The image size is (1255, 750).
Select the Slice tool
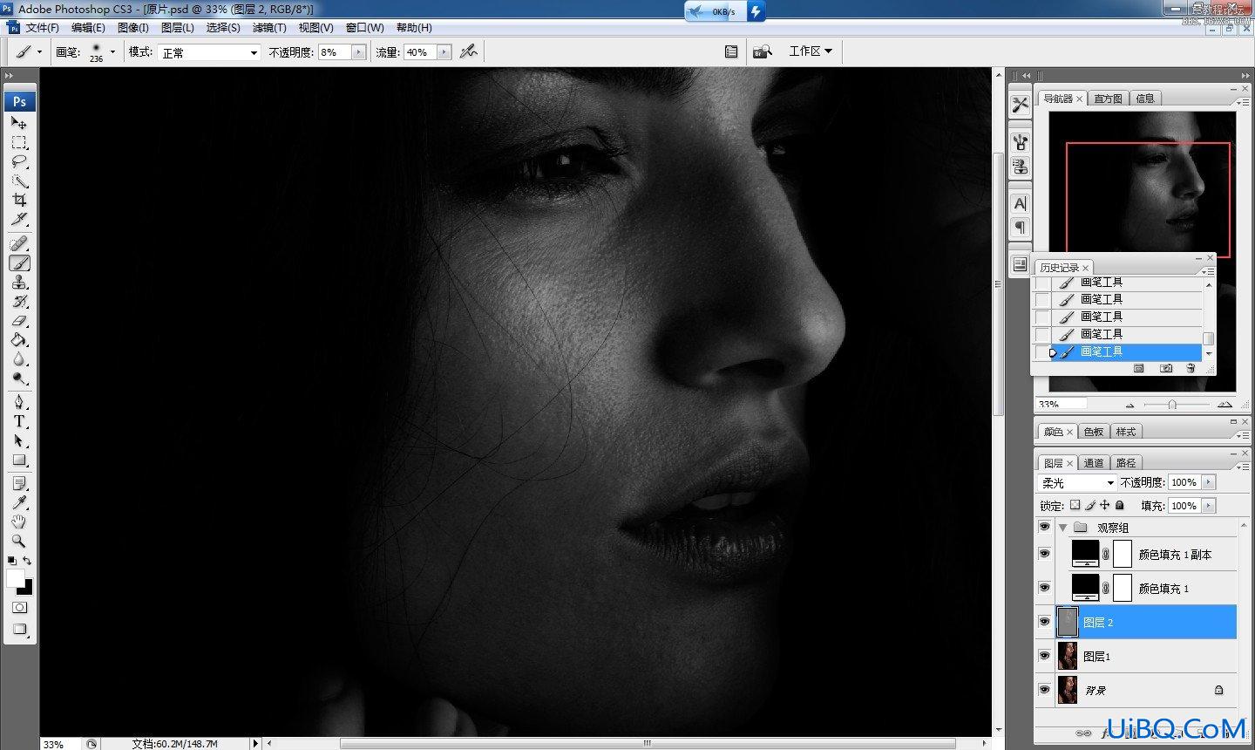[x=19, y=219]
